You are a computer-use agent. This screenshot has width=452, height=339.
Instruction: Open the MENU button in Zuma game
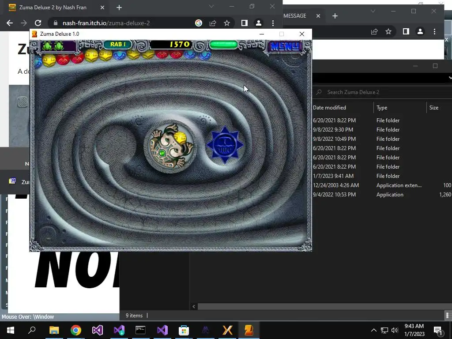pyautogui.click(x=285, y=46)
